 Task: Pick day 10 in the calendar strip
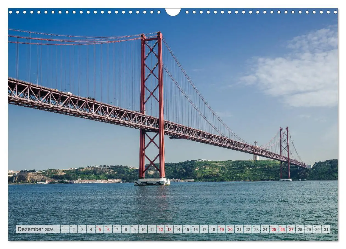click(x=143, y=229)
